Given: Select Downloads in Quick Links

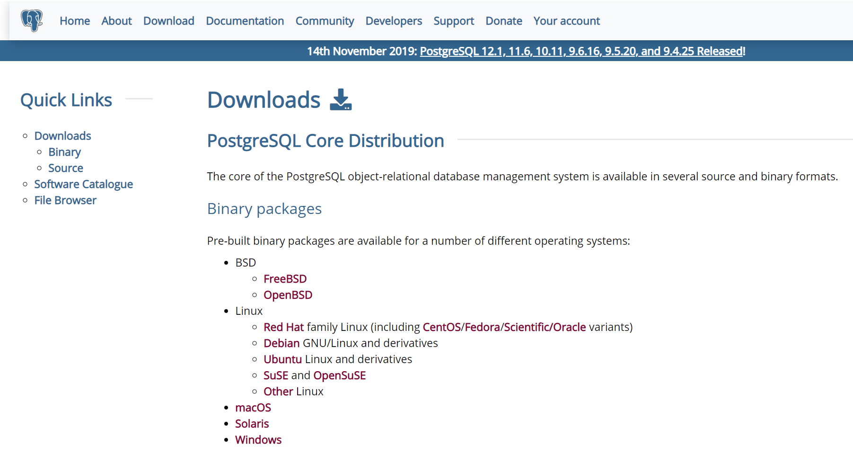Looking at the screenshot, I should 62,136.
